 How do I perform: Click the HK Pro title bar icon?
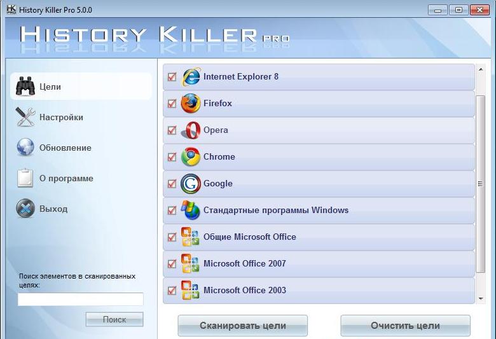(x=11, y=10)
